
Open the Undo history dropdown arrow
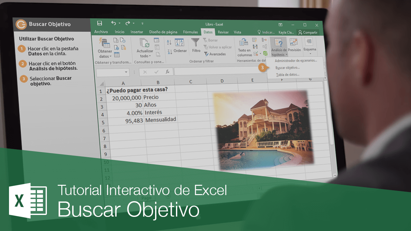(119, 23)
